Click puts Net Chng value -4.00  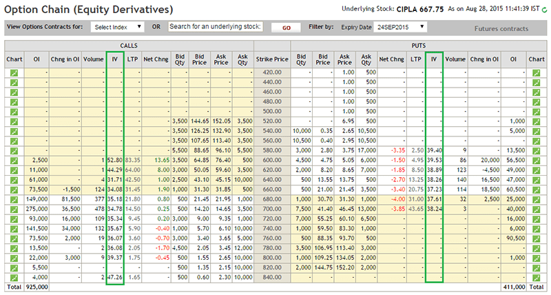[x=398, y=199]
